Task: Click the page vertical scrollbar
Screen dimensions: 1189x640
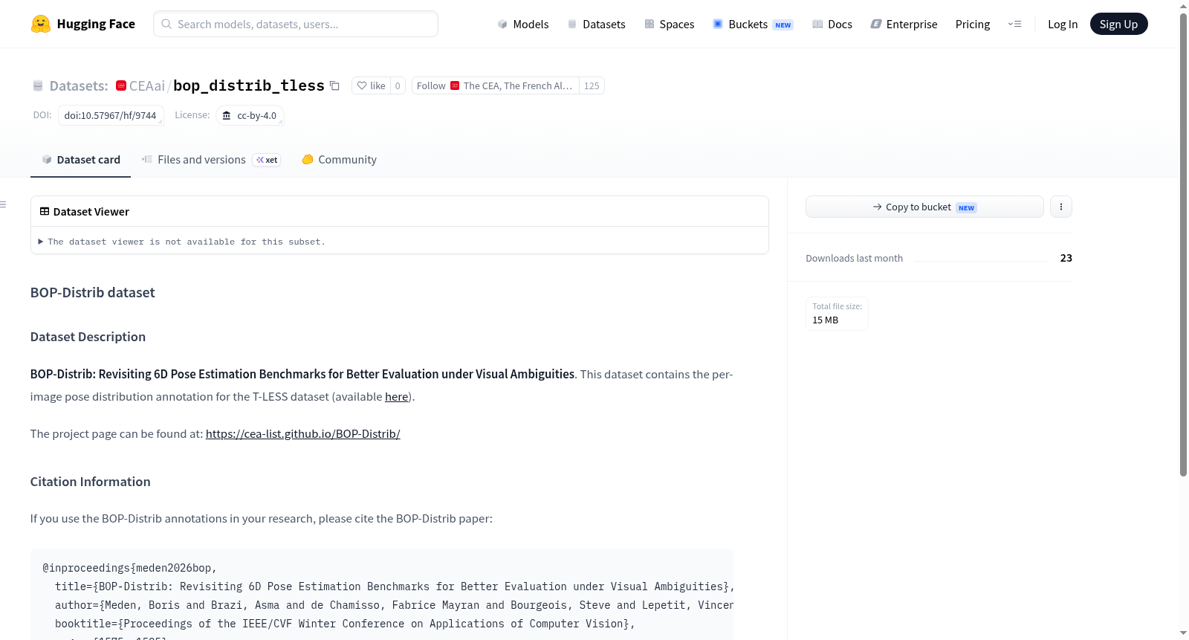Action: point(1183,245)
